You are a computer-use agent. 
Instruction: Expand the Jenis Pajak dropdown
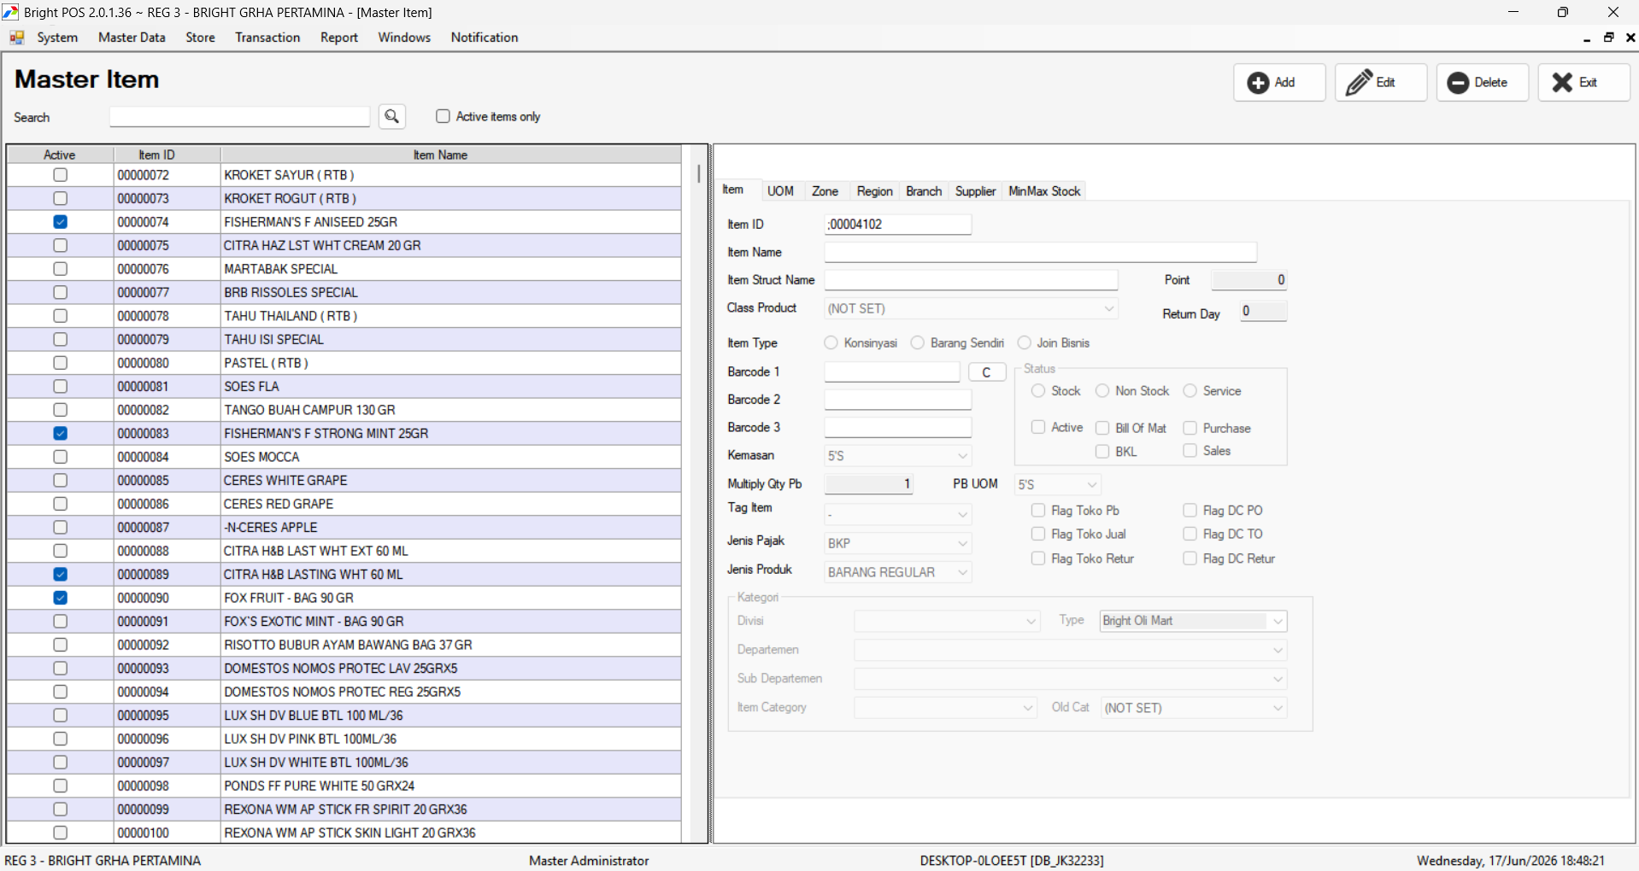pos(897,543)
